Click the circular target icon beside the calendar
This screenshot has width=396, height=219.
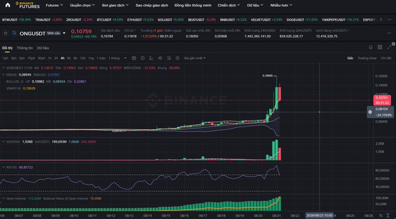coord(143,58)
